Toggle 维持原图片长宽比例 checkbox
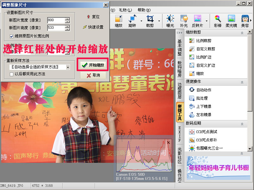Image resolution: width=254 pixels, height=190 pixels. pos(11,36)
